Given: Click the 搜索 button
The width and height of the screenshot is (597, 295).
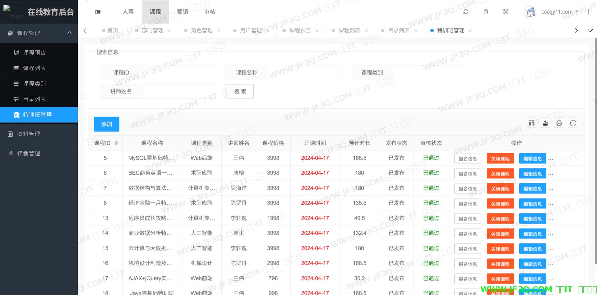Looking at the screenshot, I should point(239,92).
